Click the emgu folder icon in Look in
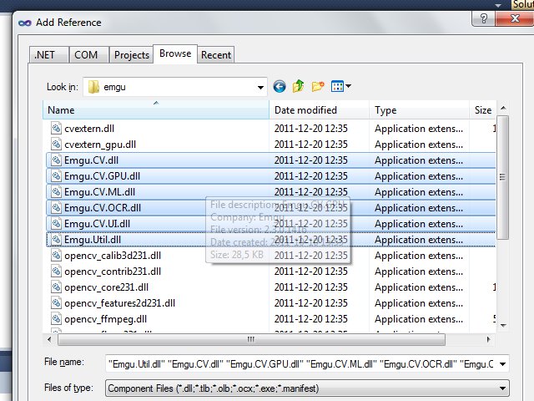534x401 pixels. 93,87
